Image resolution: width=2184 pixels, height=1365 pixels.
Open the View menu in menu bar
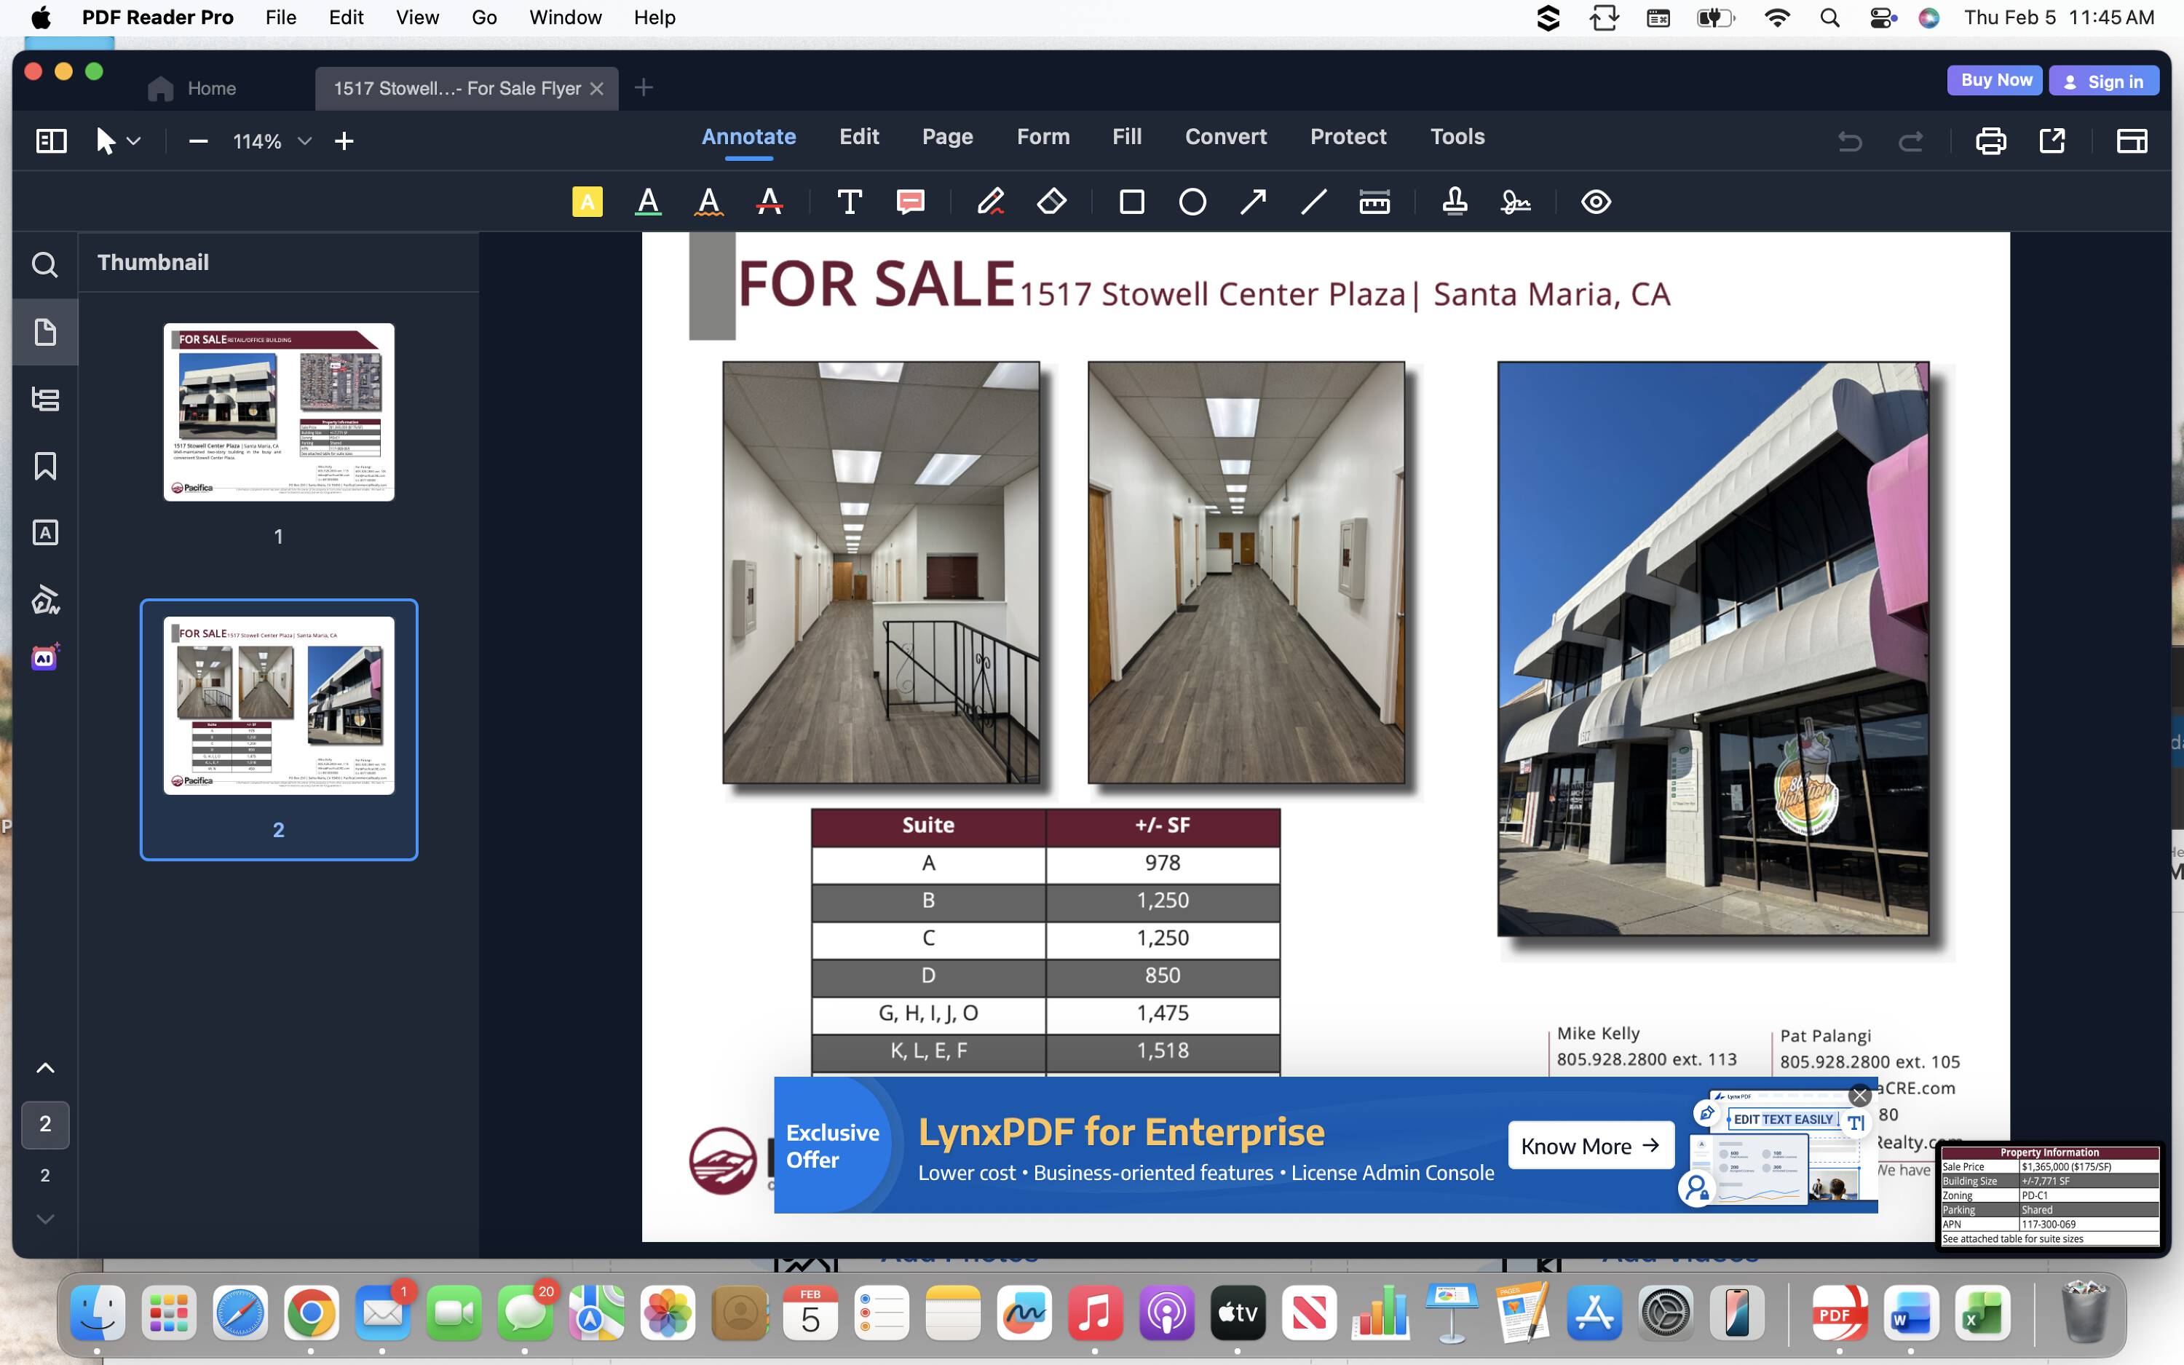[417, 17]
